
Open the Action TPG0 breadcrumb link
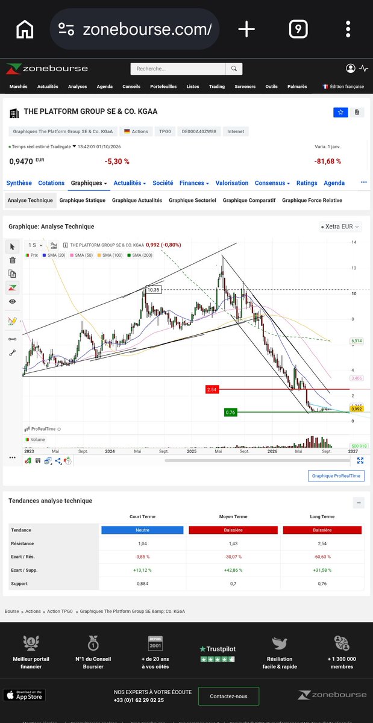pyautogui.click(x=60, y=611)
